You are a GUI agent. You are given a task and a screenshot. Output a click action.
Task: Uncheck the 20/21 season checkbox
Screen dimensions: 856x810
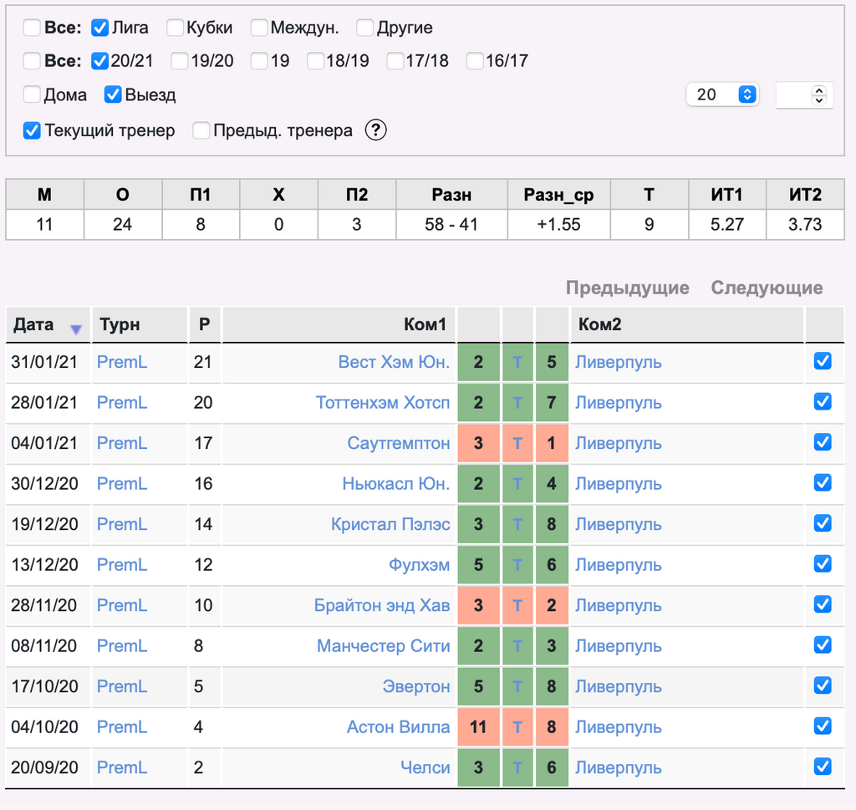click(x=100, y=60)
